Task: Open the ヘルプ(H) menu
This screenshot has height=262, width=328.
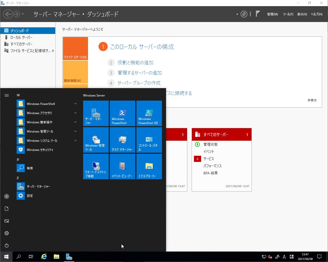Action: pos(316,14)
